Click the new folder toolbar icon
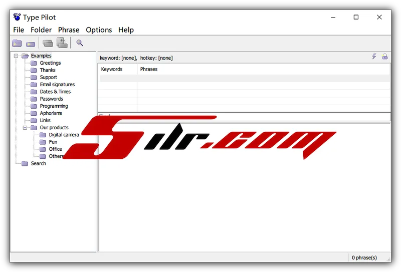Viewport: 401px width, 272px height. point(17,43)
